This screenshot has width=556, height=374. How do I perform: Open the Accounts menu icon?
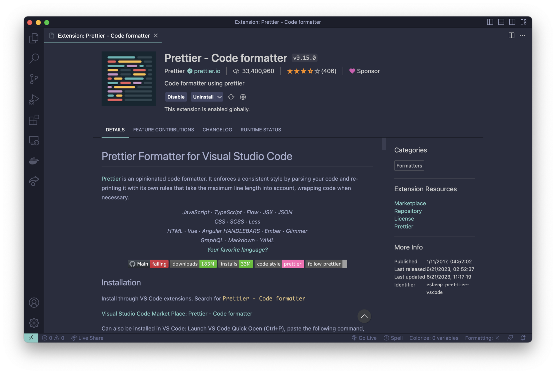pyautogui.click(x=34, y=302)
